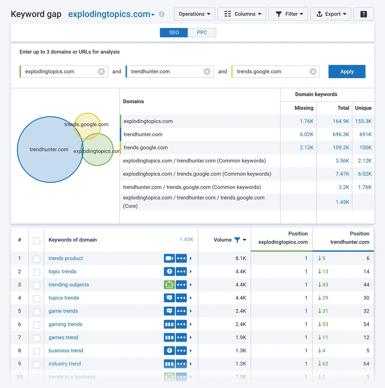
Task: Click explodingtopics.com missing count 1.76K
Action: (307, 121)
